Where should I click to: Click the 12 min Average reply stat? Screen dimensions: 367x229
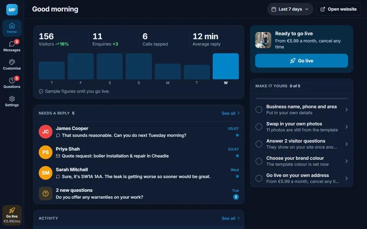[206, 39]
